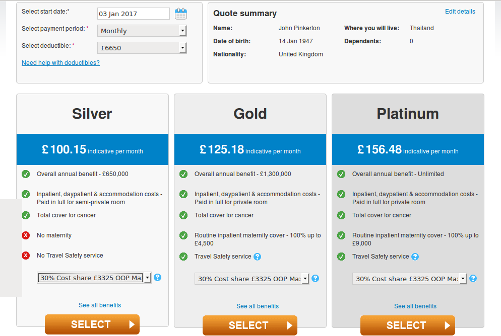Screen dimensions: 501x336
Task: Select the Gold plan
Action: coord(250,325)
